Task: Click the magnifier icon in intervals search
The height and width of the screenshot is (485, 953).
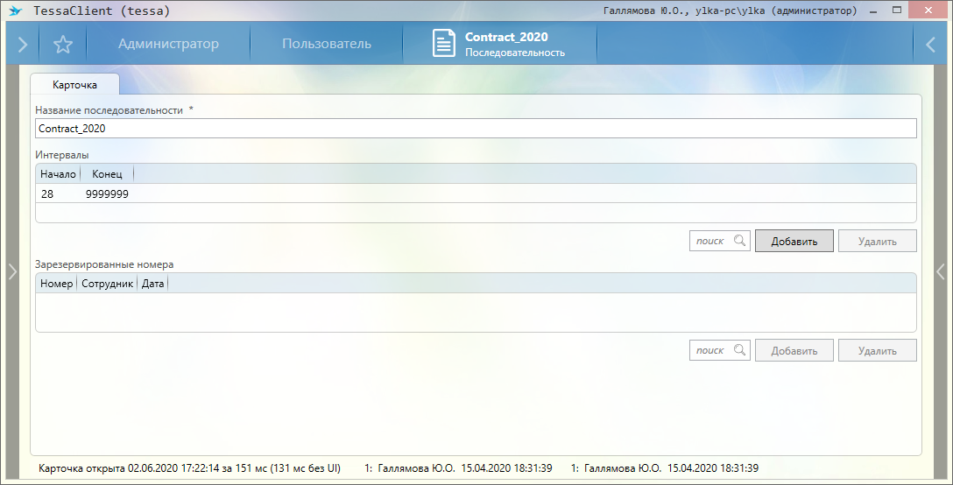Action: (x=740, y=241)
